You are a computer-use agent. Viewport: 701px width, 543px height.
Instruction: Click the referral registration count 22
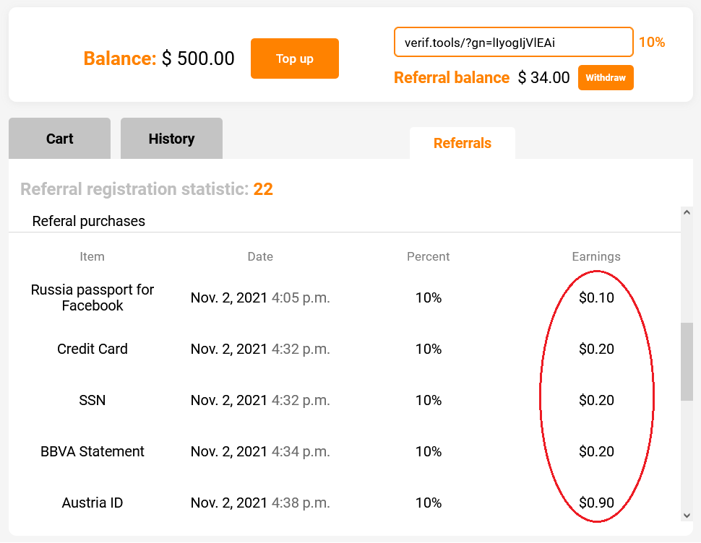[x=263, y=189]
